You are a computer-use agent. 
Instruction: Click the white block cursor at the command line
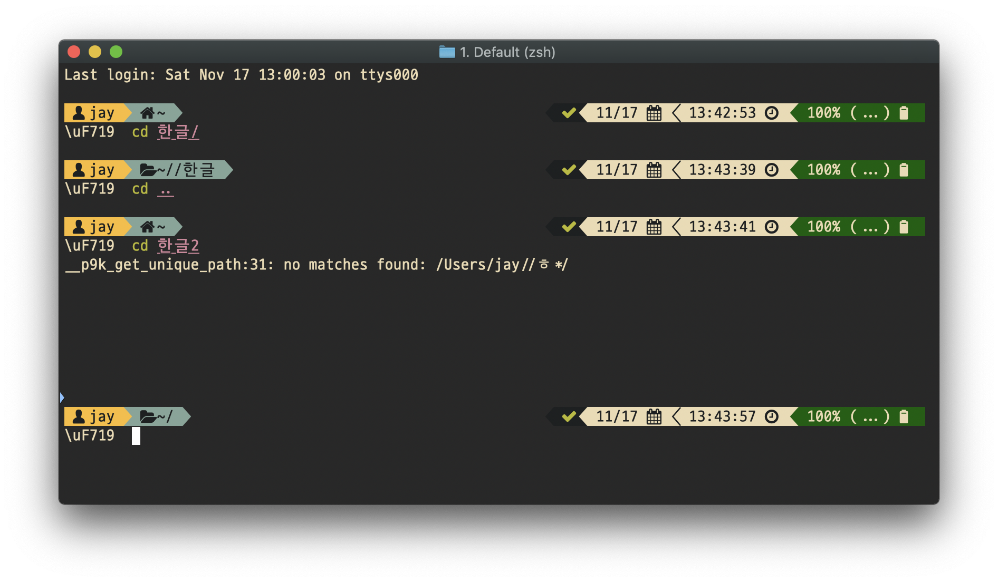point(136,435)
